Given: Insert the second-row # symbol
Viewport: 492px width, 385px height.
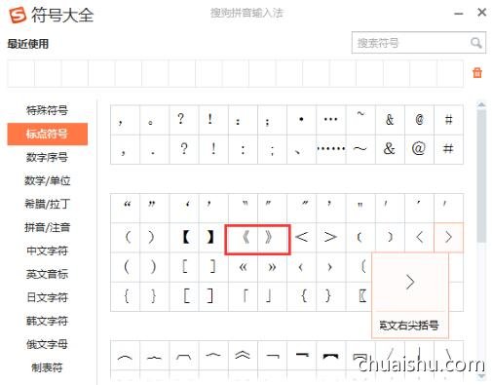Looking at the screenshot, I should tap(448, 149).
